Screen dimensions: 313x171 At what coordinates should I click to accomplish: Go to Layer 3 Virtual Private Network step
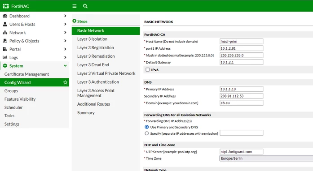106,73
